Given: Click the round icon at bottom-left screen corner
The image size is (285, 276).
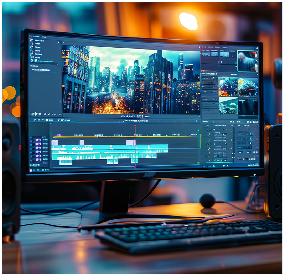Looking at the screenshot, I should (x=31, y=170).
